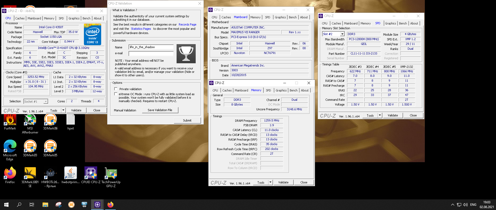Click Tools button in Memory window

click(x=261, y=182)
